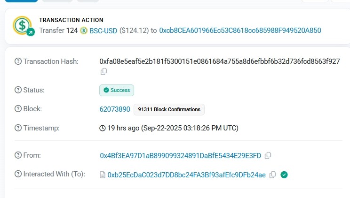Click the BSC-USD token icon

pyautogui.click(x=84, y=30)
